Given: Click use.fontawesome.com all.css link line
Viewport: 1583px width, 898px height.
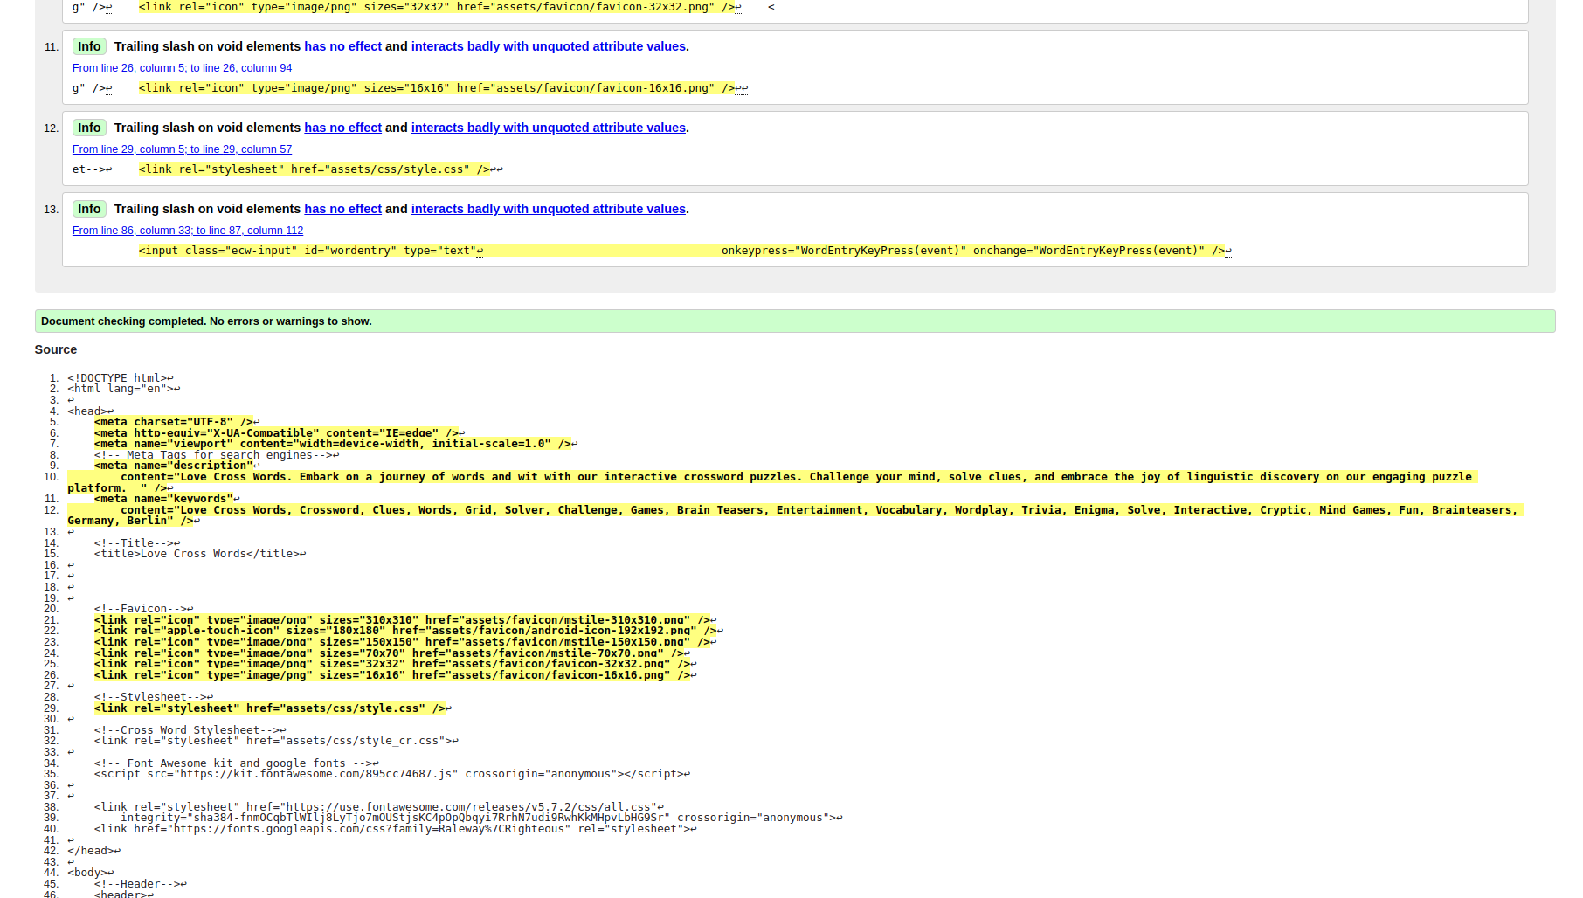Looking at the screenshot, I should tap(379, 807).
